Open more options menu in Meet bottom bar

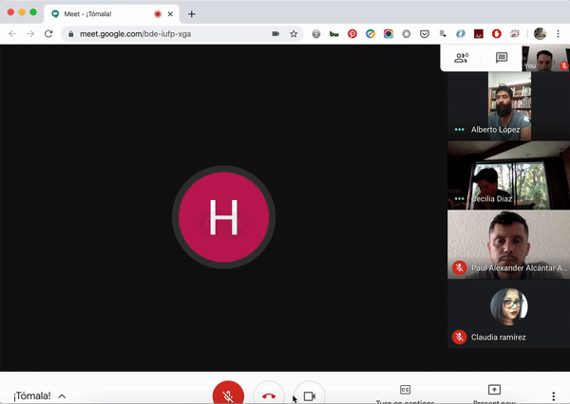[553, 396]
